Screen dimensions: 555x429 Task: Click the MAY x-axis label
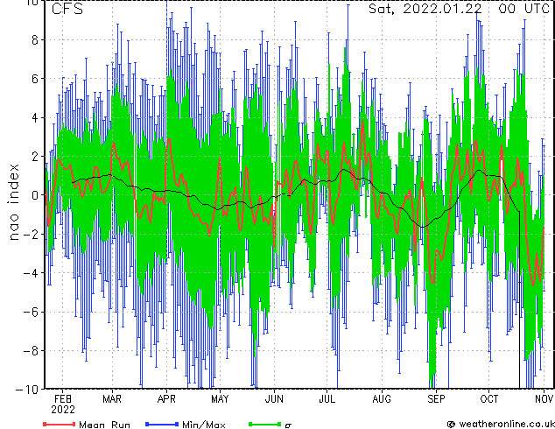(x=220, y=399)
